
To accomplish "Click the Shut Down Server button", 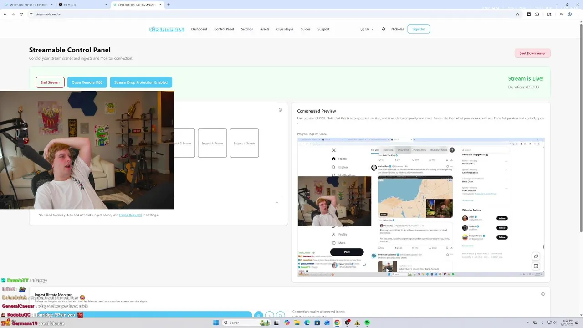I will [532, 53].
